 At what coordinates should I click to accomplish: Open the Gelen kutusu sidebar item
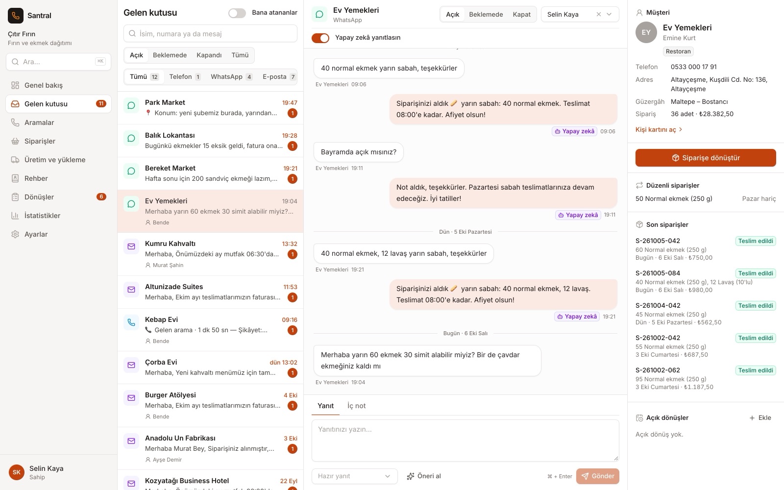(x=58, y=104)
